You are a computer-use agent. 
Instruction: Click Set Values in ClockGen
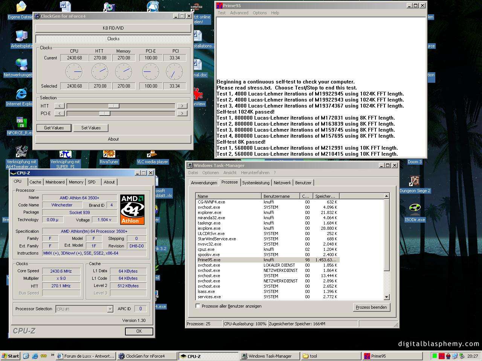[x=91, y=128]
